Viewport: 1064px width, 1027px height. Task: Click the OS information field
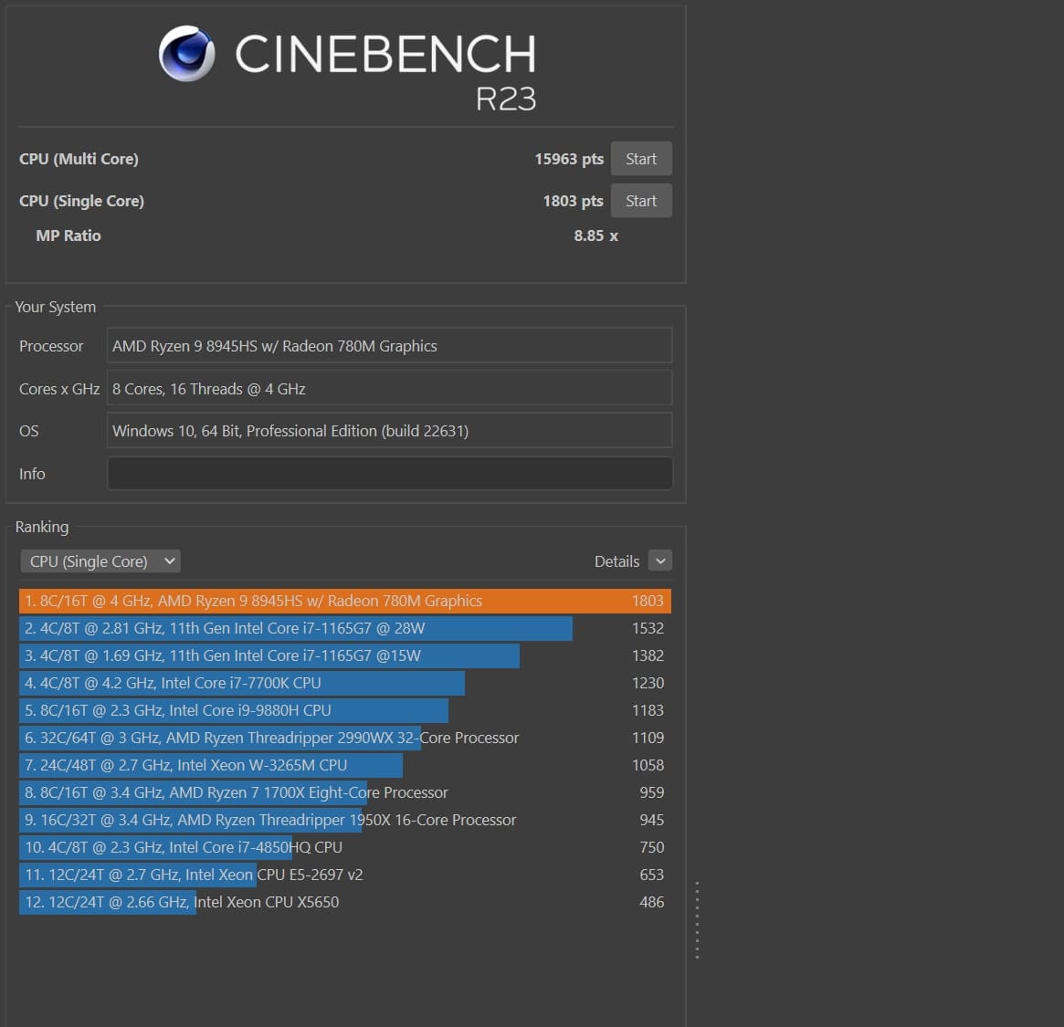(390, 431)
